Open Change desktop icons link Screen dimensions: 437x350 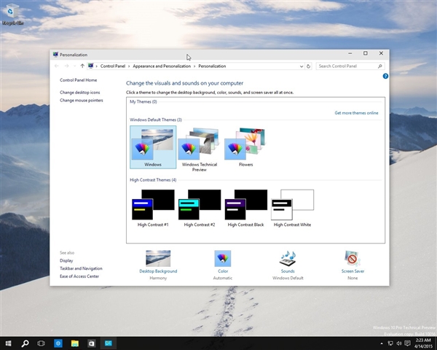(x=80, y=93)
